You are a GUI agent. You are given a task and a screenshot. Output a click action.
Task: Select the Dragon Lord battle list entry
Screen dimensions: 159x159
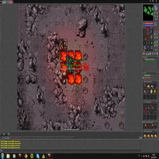point(150,60)
